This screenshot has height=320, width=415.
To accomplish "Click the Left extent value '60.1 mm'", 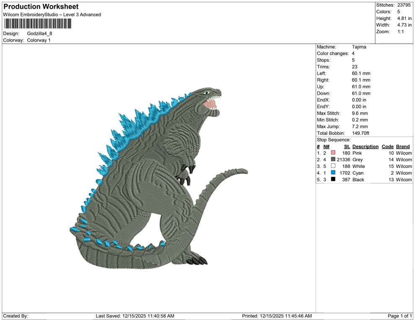I will pos(361,73).
